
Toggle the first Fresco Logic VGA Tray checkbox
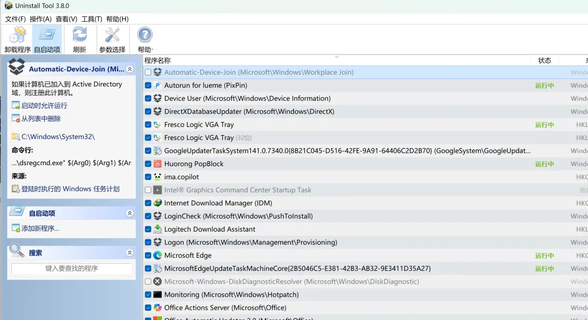(148, 125)
